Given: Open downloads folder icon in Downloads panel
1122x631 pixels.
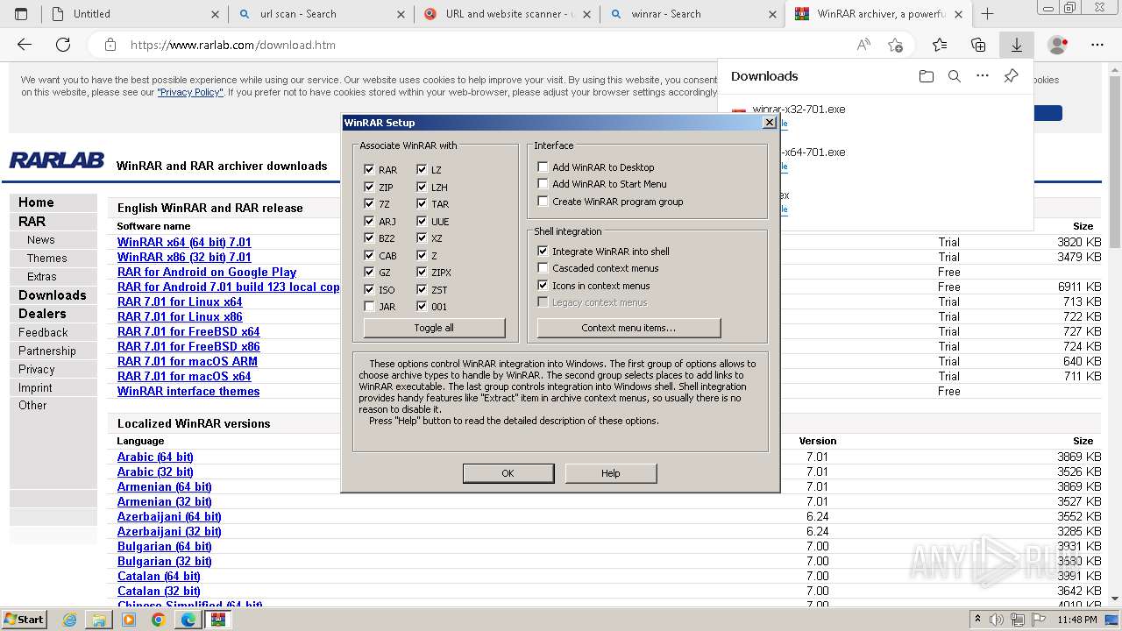Looking at the screenshot, I should pos(927,76).
